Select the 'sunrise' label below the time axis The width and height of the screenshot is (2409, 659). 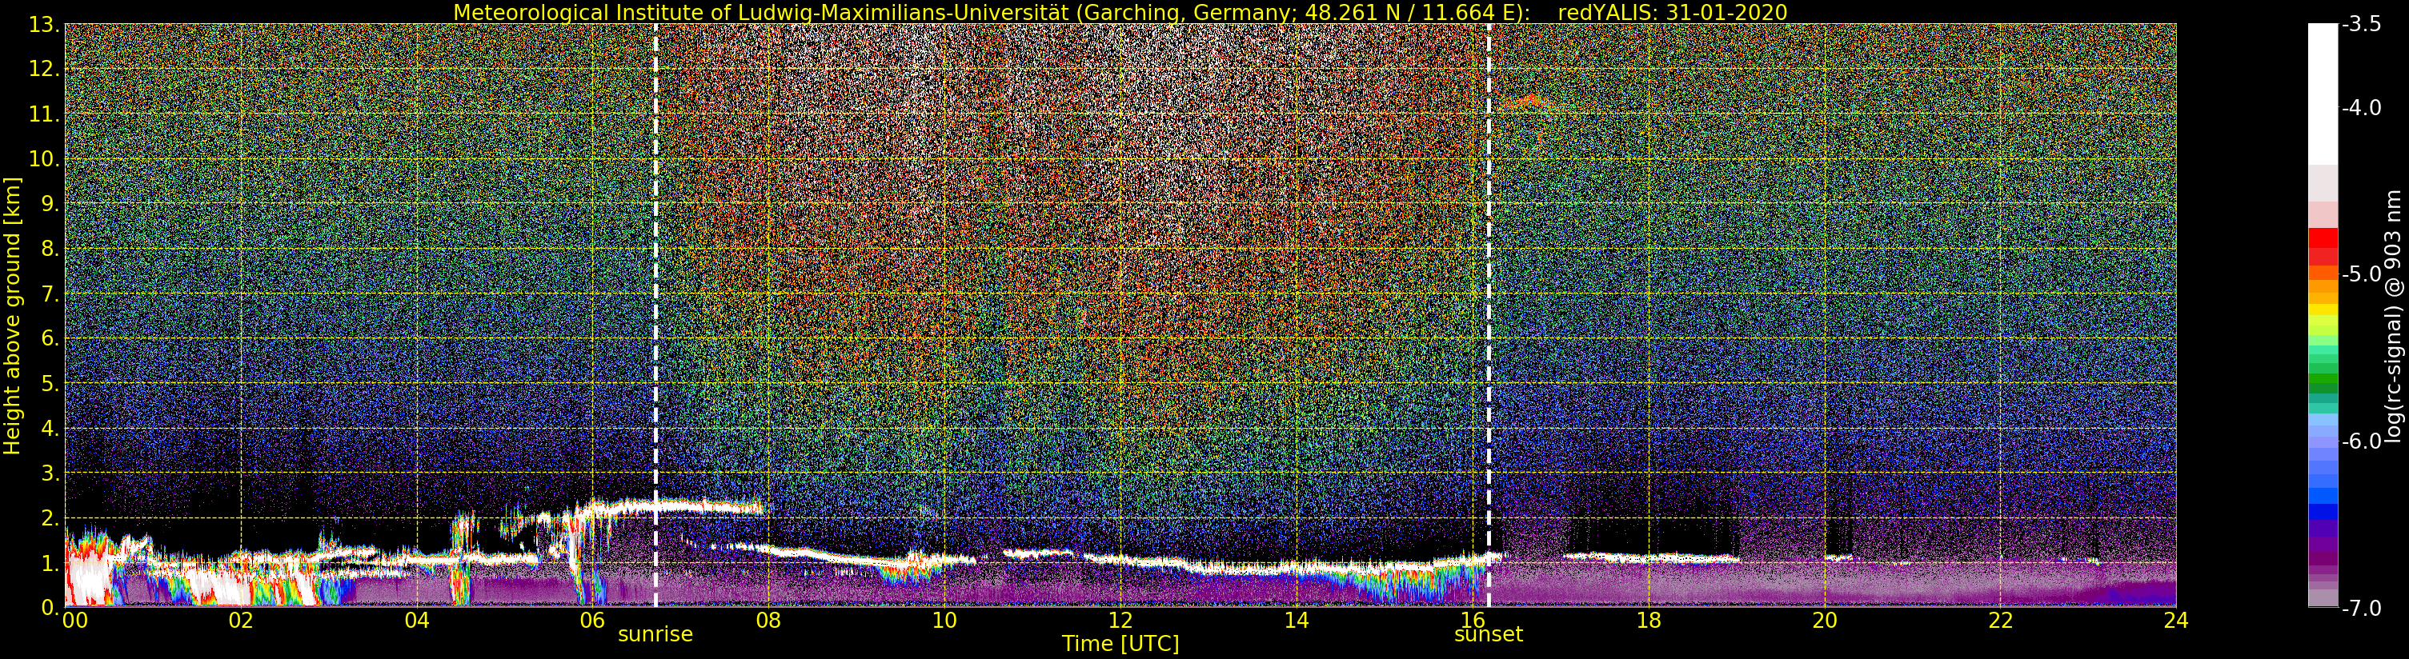[x=655, y=635]
